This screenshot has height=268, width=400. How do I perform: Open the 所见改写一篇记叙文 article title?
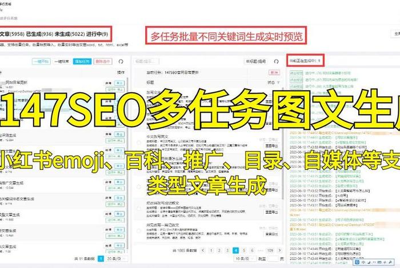[x=163, y=225]
